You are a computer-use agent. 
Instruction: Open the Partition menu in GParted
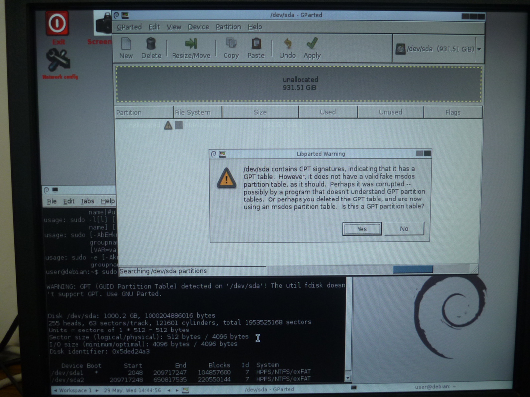click(x=228, y=27)
